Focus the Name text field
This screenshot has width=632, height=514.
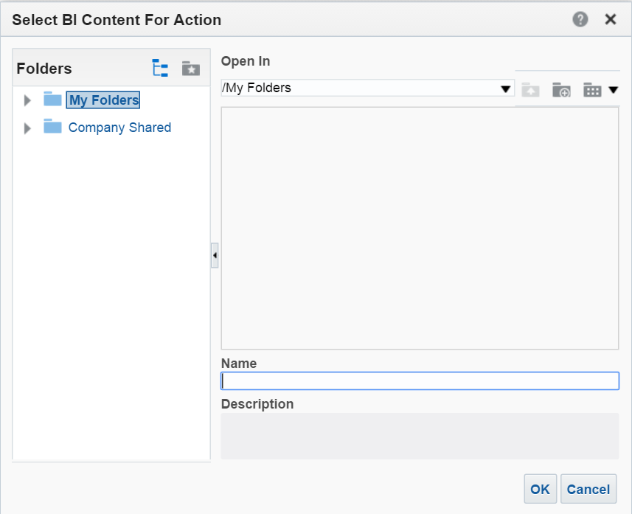(x=420, y=381)
